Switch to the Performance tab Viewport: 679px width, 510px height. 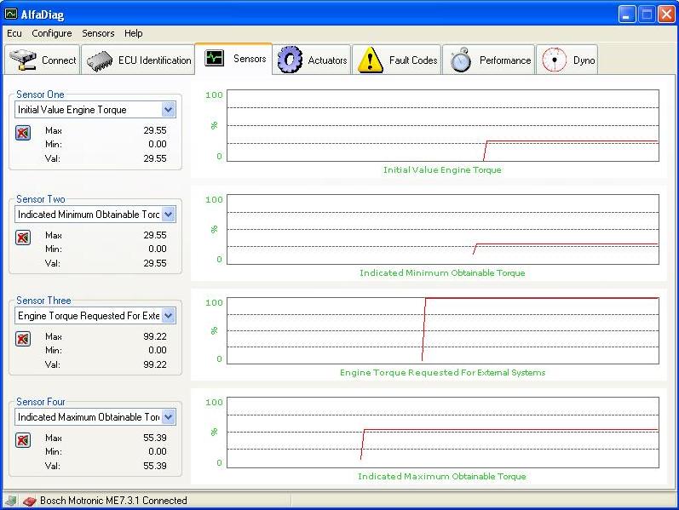coord(489,60)
